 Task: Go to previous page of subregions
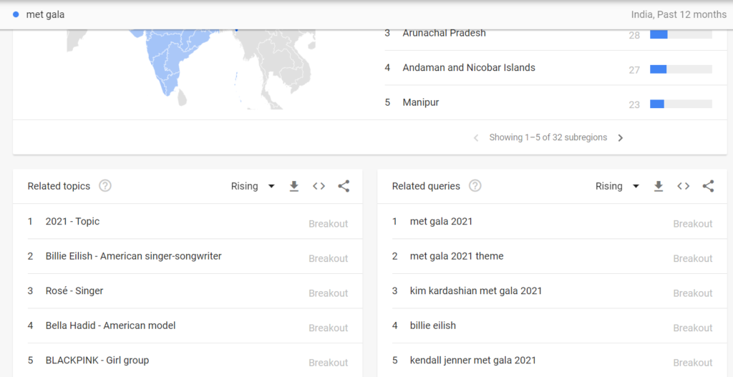(476, 138)
